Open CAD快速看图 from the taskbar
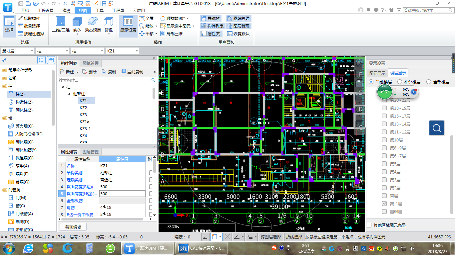 [x=202, y=248]
